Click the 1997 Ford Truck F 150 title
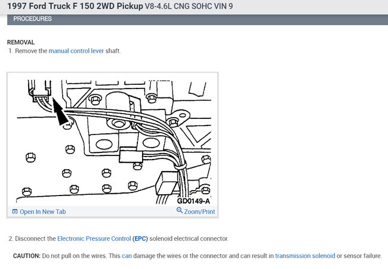Screen dimensions: 388x269 tap(75, 6)
